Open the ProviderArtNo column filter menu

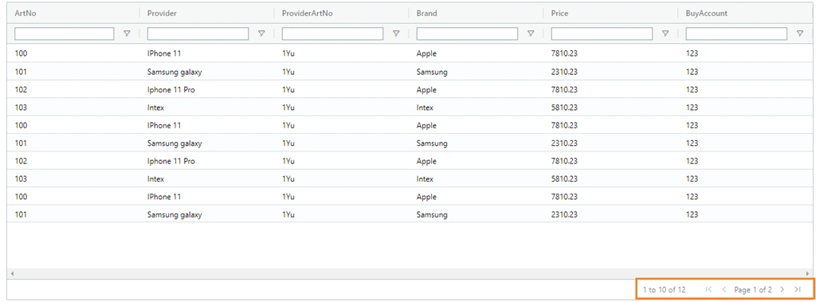pos(396,33)
